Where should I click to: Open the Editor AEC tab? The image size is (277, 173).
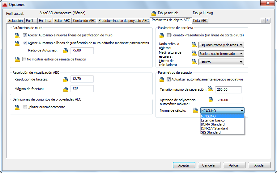tap(62, 21)
